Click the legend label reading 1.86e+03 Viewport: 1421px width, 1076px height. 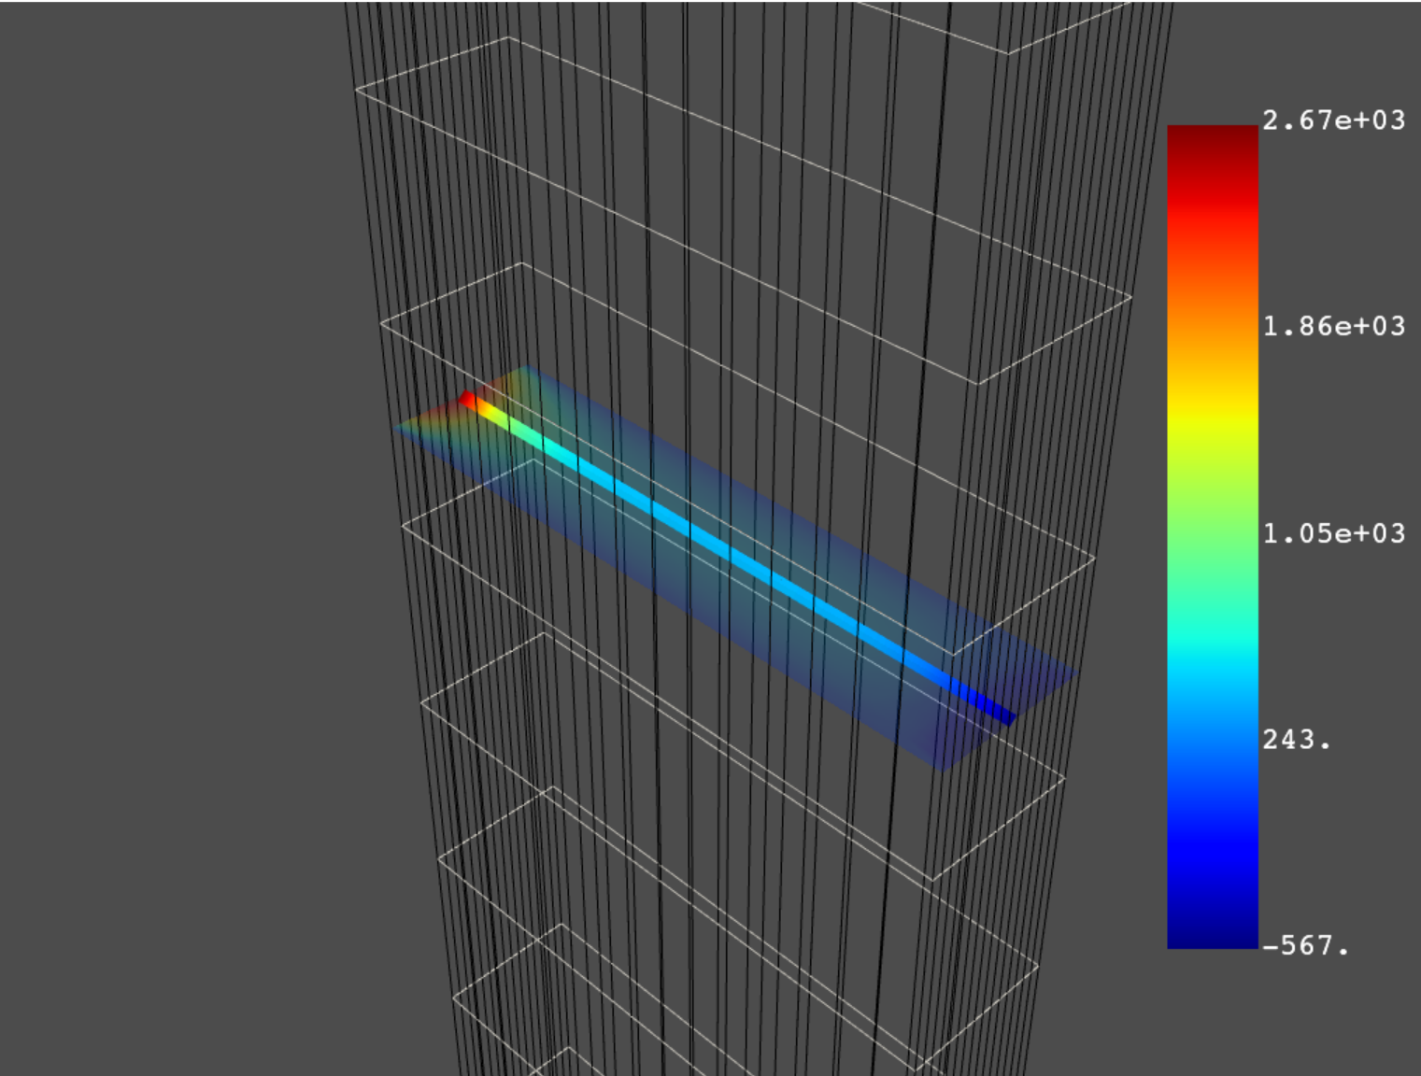pos(1334,325)
